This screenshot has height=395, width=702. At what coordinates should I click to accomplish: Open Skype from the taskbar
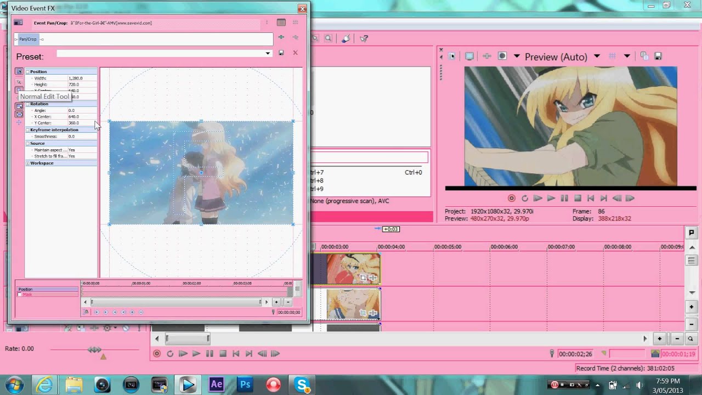[302, 384]
